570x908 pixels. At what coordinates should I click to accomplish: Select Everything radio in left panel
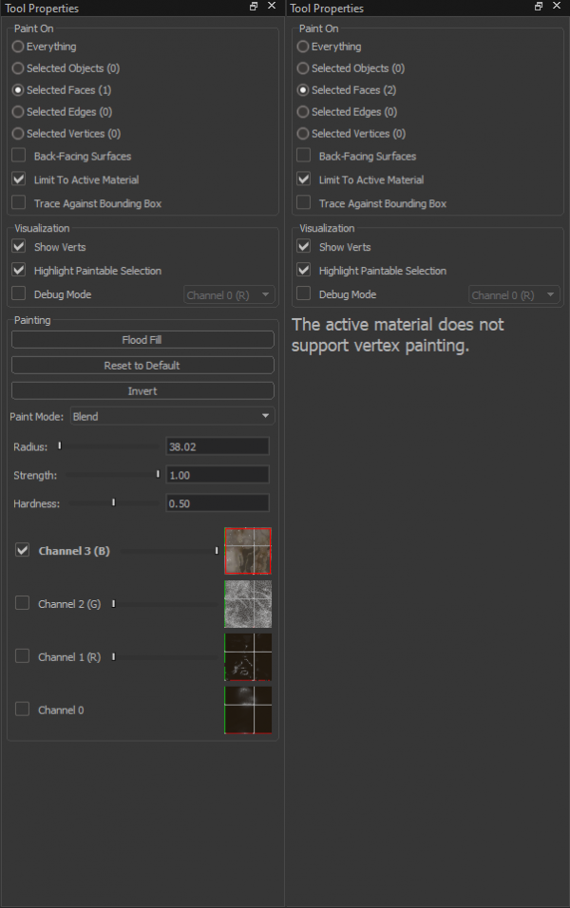pos(18,47)
